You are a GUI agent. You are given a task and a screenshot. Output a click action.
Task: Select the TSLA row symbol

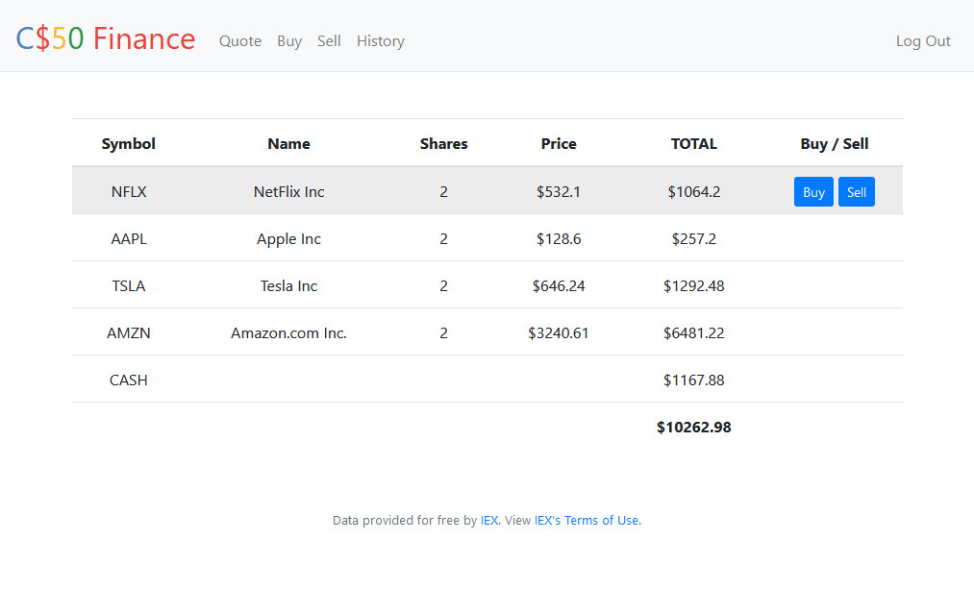pos(129,285)
